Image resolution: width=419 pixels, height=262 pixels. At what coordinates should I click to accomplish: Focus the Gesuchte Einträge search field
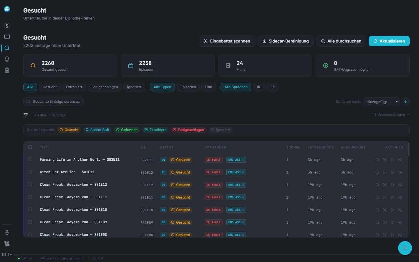tap(54, 102)
